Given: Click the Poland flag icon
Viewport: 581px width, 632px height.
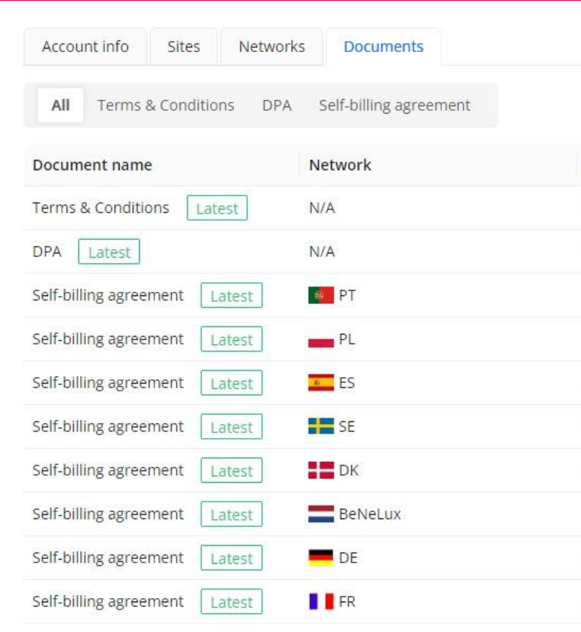Looking at the screenshot, I should tap(320, 340).
